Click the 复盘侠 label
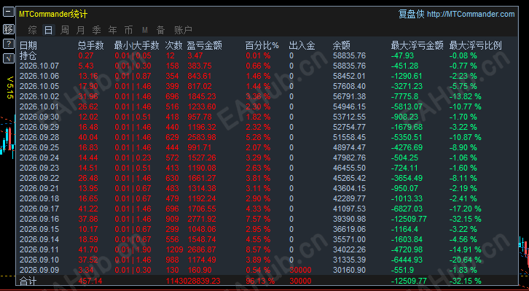This screenshot has width=529, height=291. 412,14
